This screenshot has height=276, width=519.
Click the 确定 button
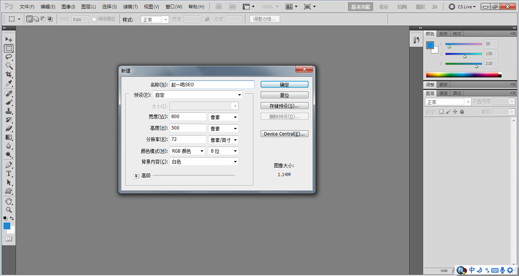pos(284,84)
